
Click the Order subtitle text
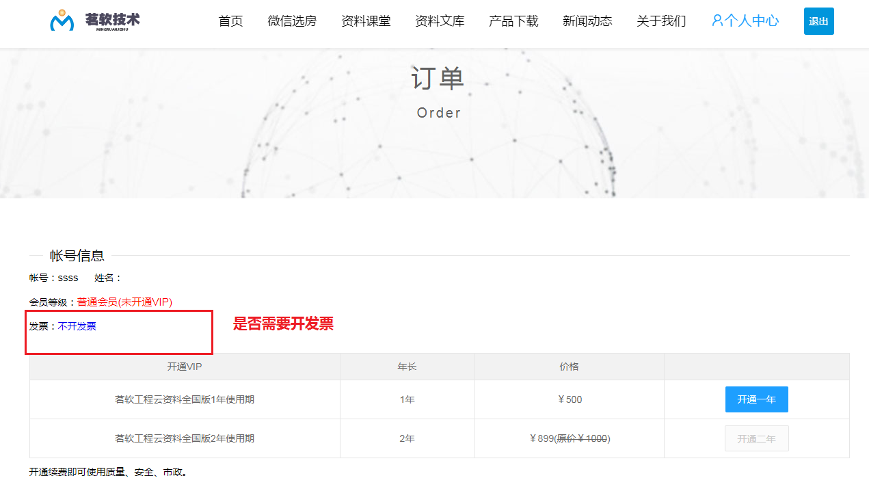pyautogui.click(x=439, y=113)
